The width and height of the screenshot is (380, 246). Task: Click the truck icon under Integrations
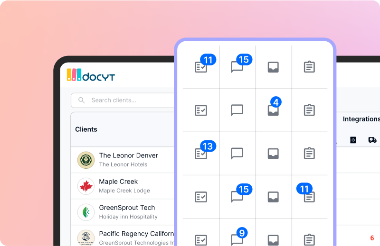tap(372, 140)
